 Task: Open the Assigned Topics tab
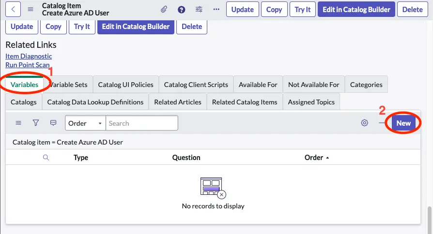click(311, 102)
